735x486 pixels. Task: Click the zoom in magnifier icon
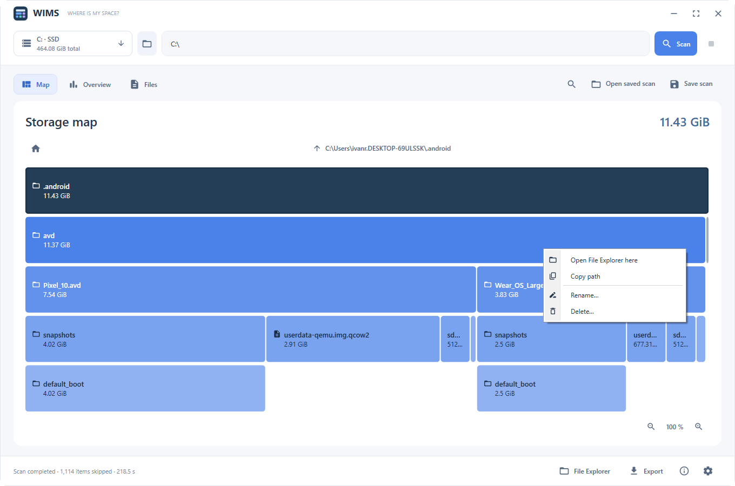699,427
